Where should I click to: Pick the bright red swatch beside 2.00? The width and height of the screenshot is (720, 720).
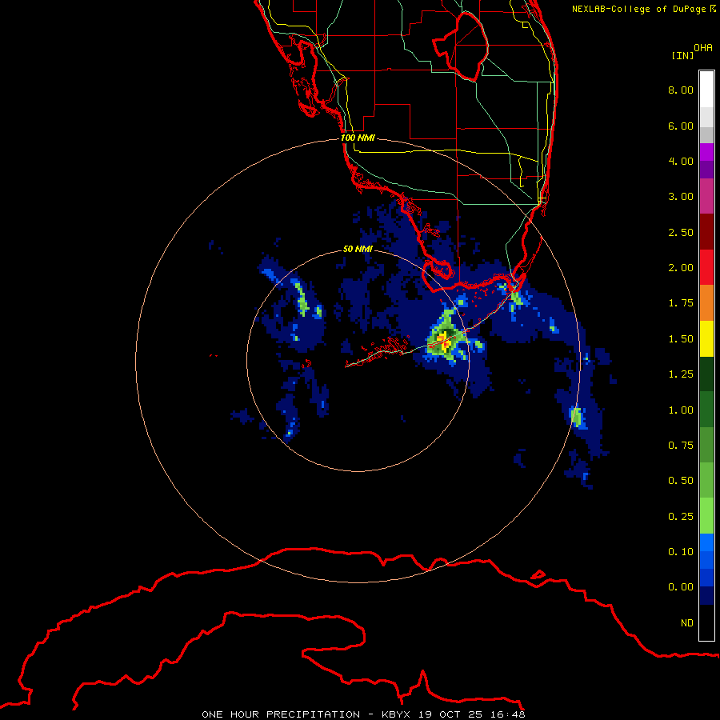pyautogui.click(x=706, y=267)
